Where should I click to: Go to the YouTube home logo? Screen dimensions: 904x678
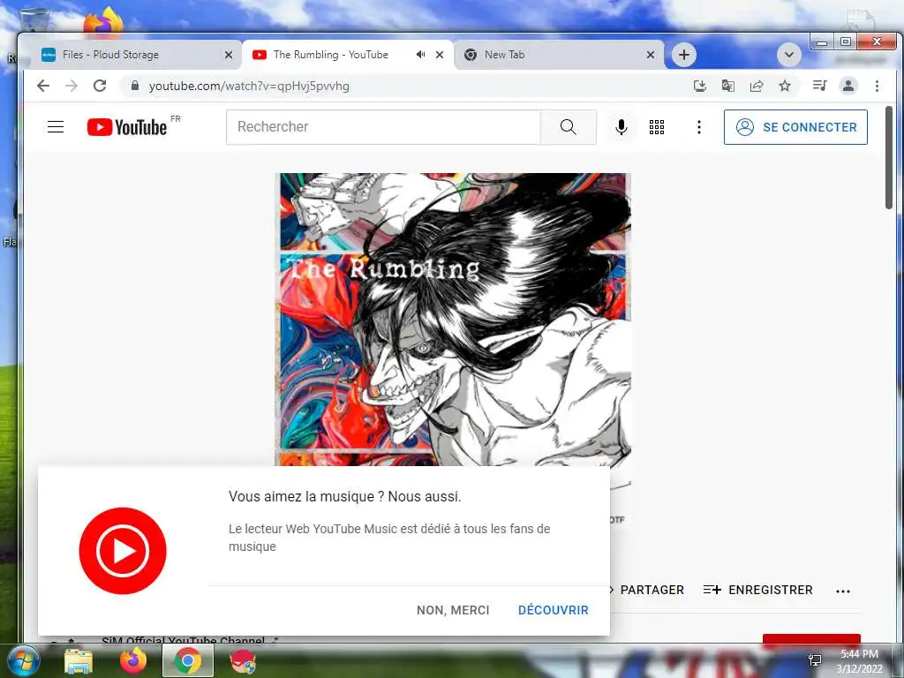pyautogui.click(x=127, y=127)
